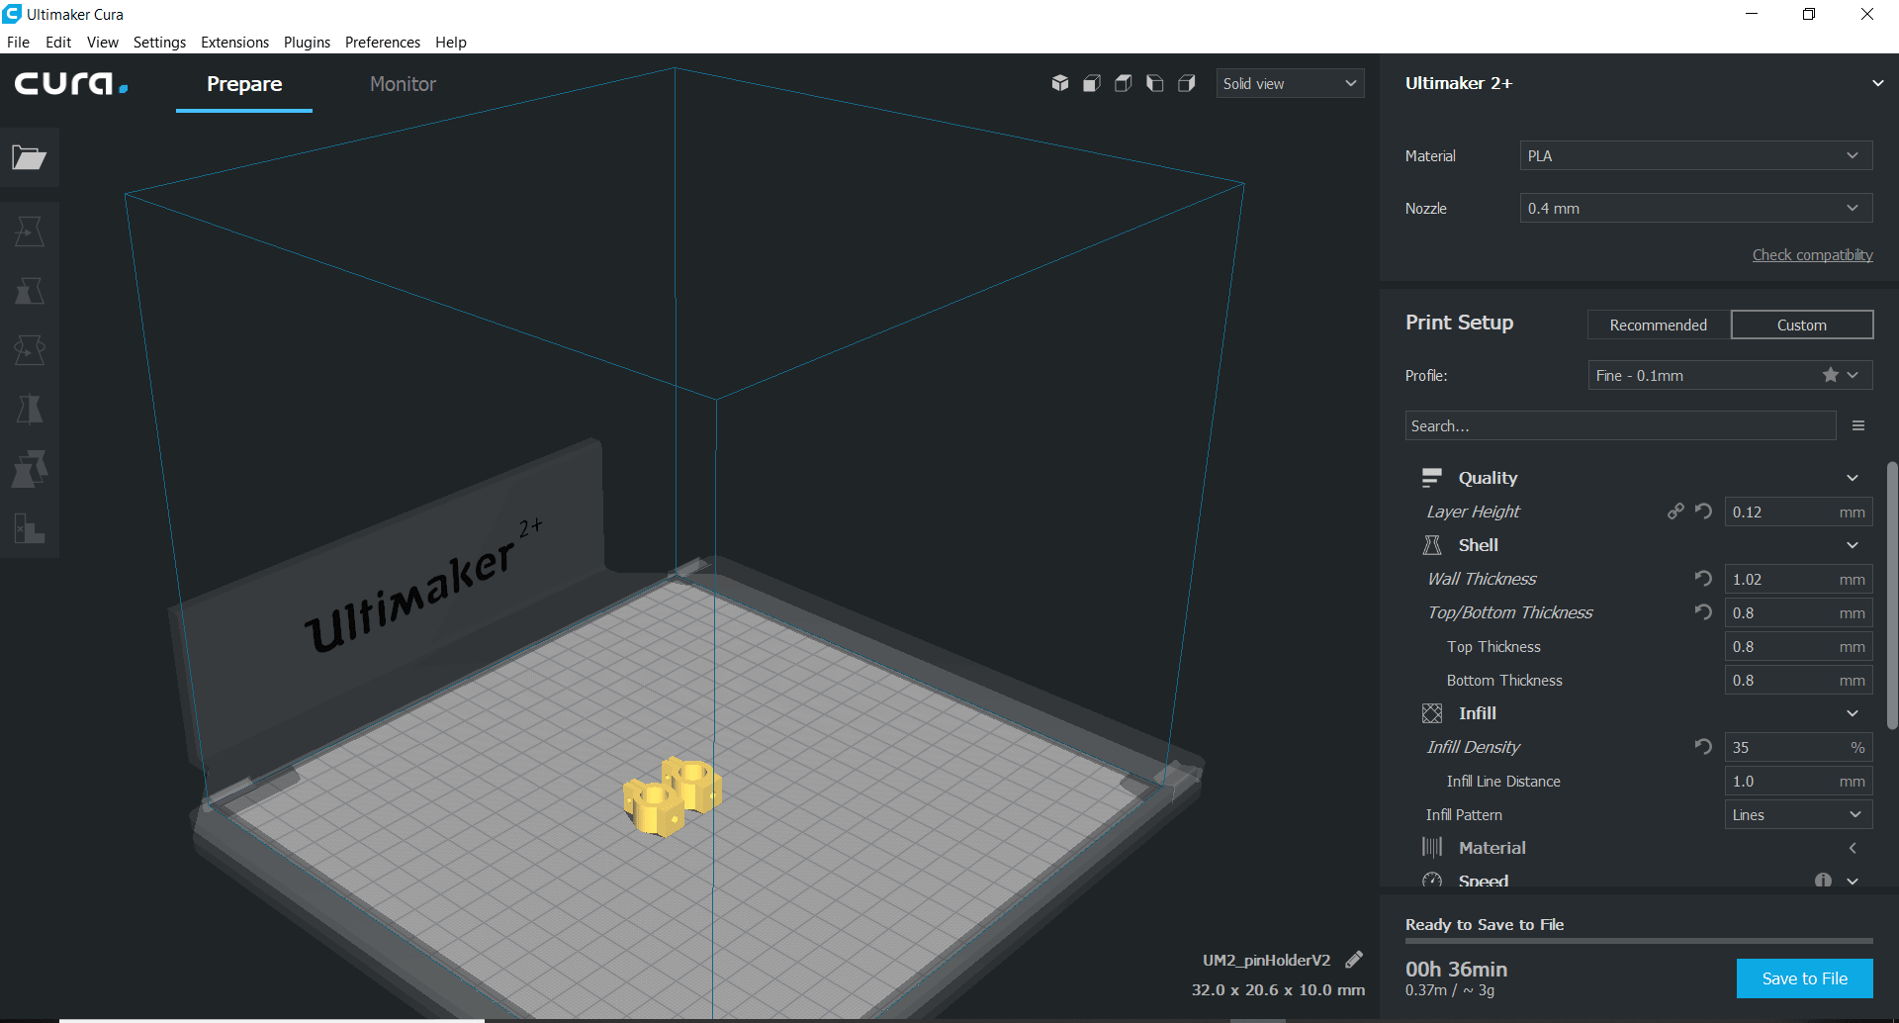Switch camera to front view
The width and height of the screenshot is (1899, 1023).
tap(1092, 83)
